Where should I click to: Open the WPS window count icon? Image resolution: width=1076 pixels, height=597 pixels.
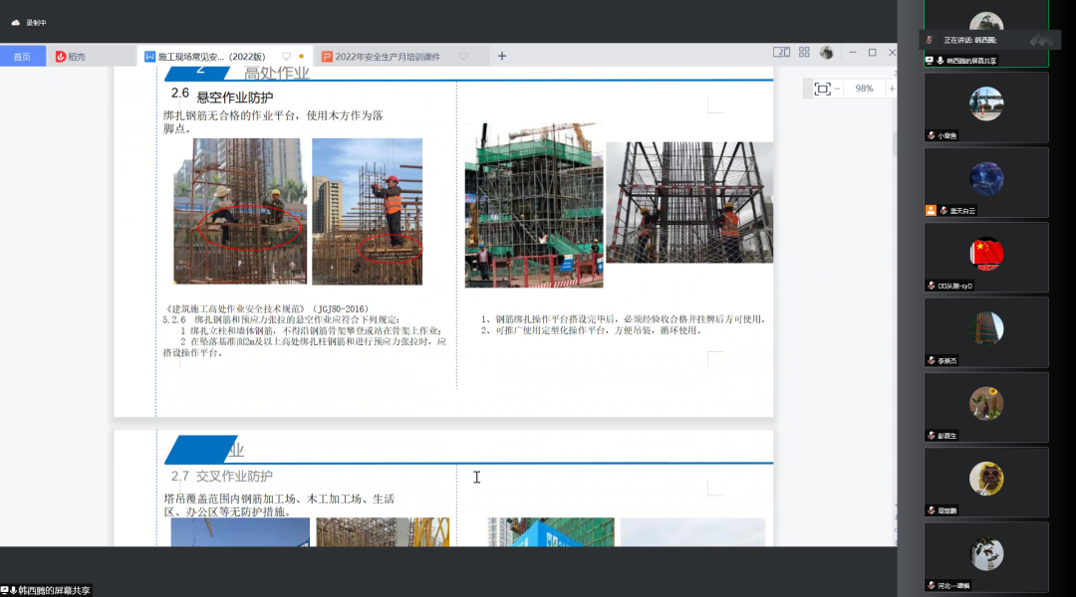[782, 53]
